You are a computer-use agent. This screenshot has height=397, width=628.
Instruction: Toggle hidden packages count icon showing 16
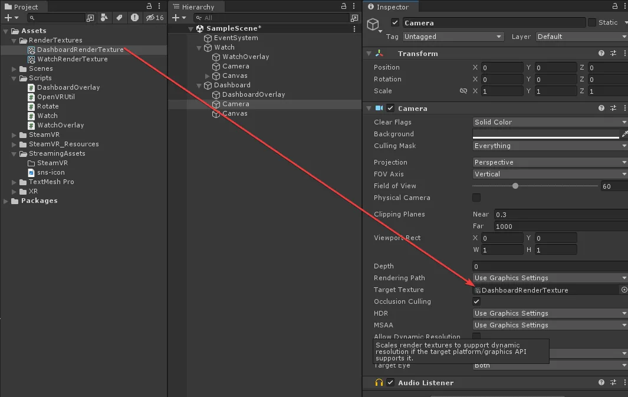154,18
